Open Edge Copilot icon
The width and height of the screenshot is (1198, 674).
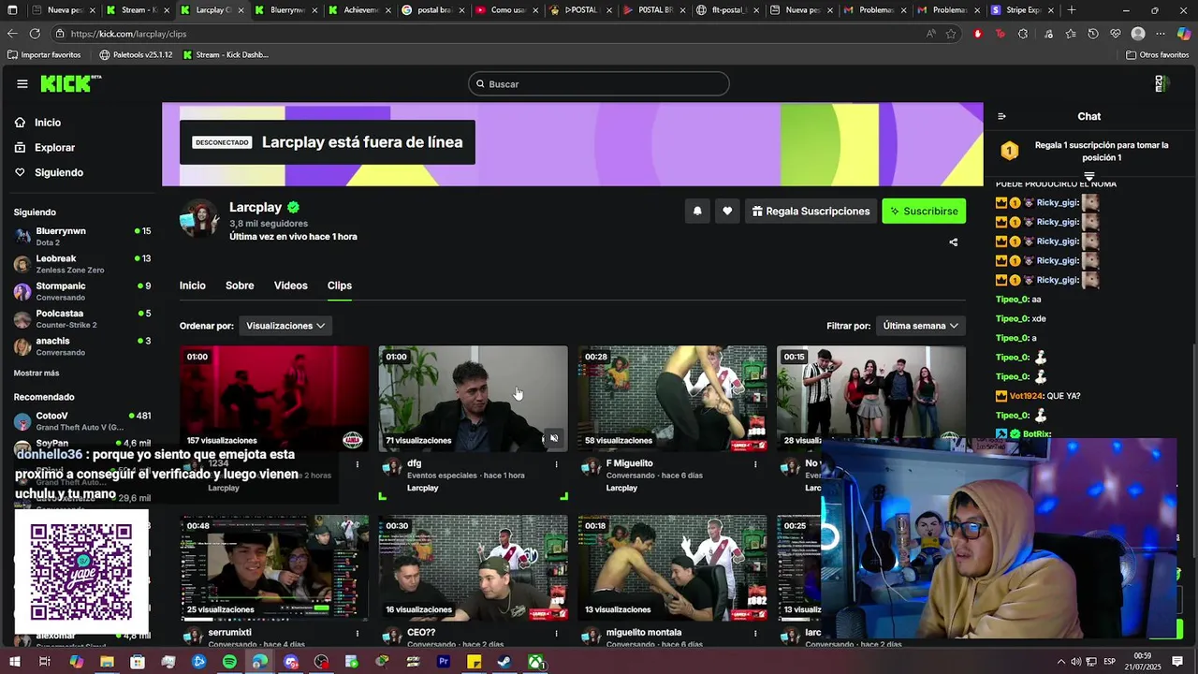[x=1184, y=34]
